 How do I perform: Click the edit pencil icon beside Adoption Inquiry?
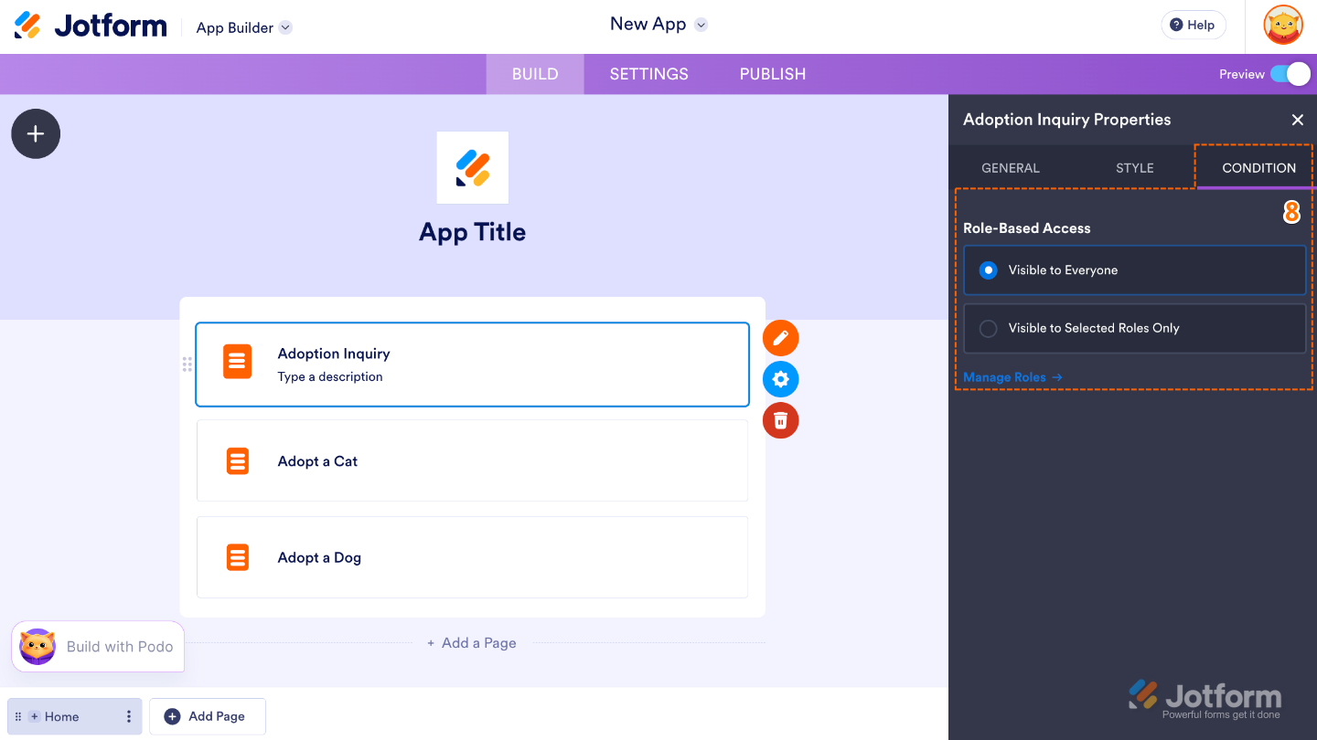[780, 337]
